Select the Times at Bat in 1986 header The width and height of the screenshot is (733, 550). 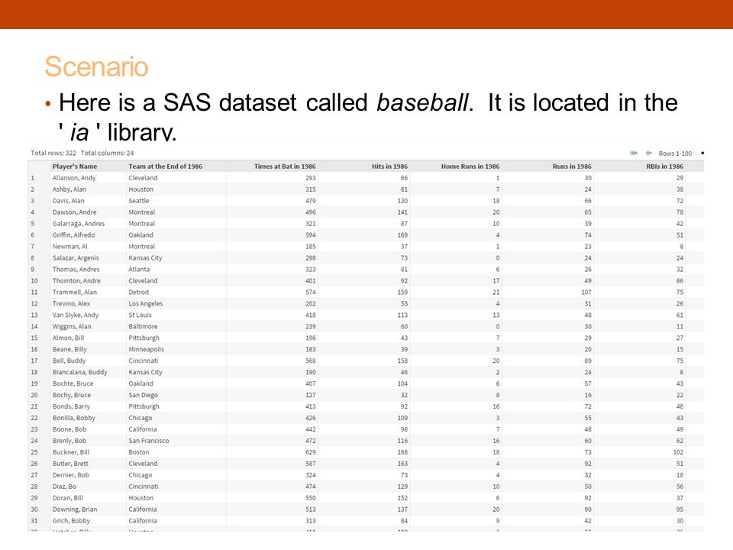pos(285,166)
